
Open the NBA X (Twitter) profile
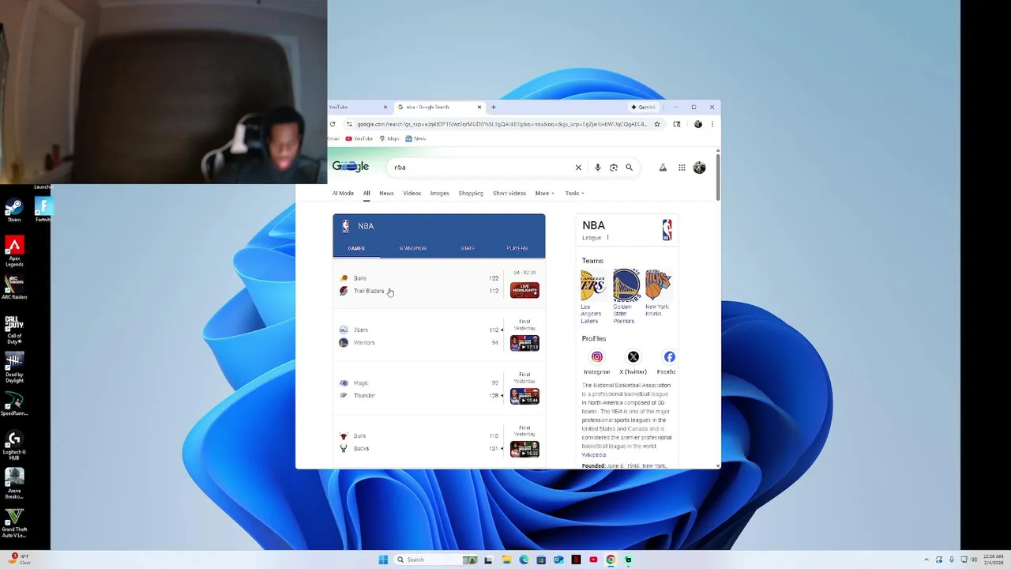(x=633, y=357)
